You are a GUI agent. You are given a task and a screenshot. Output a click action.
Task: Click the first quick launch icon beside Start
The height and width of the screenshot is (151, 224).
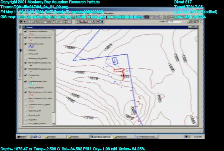(x=30, y=136)
